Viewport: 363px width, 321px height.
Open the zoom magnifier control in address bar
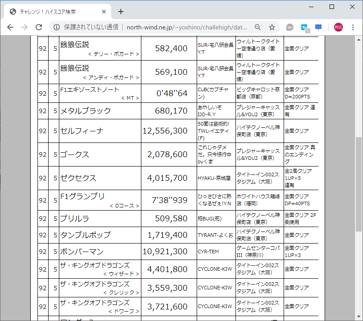click(x=258, y=27)
